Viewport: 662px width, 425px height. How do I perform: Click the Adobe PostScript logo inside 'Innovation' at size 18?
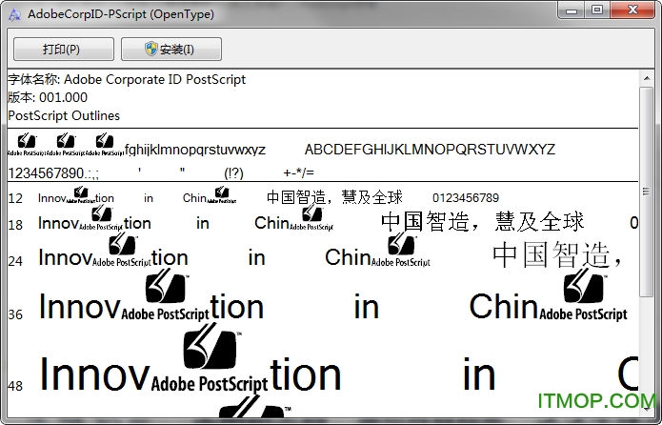point(101,217)
